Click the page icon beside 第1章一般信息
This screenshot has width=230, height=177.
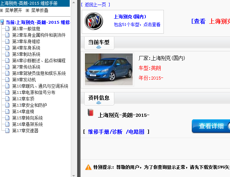pyautogui.click(x=7, y=29)
